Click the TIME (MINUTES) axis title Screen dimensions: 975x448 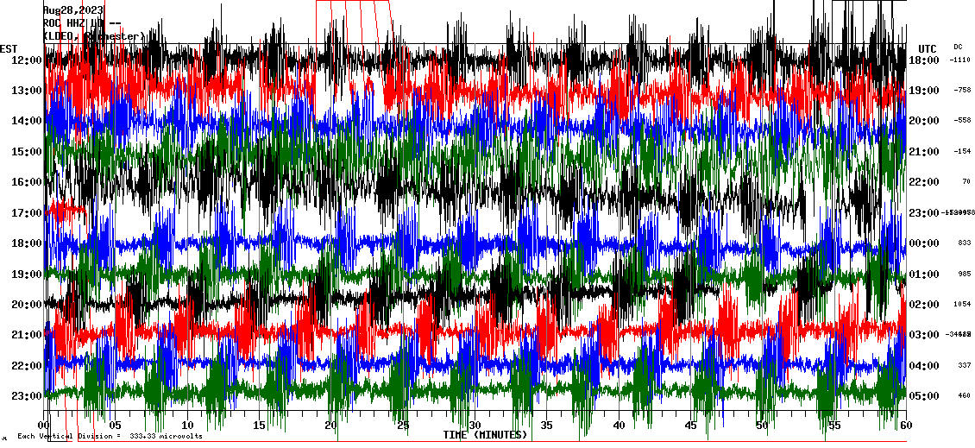click(x=485, y=435)
